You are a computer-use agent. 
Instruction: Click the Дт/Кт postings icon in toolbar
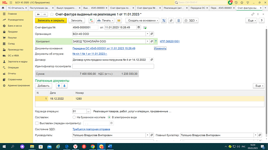[92, 20]
